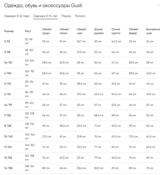
Task: Switch to Одежда 0-2 года tab
Action: [17, 16]
